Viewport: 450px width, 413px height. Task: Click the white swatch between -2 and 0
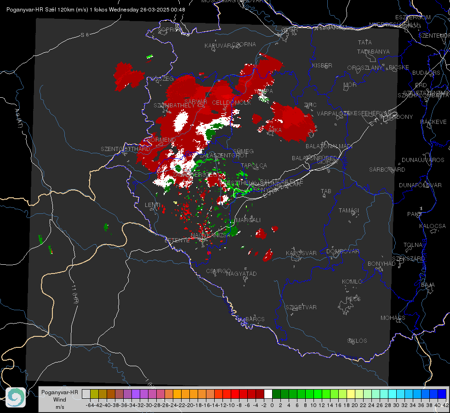click(x=268, y=394)
